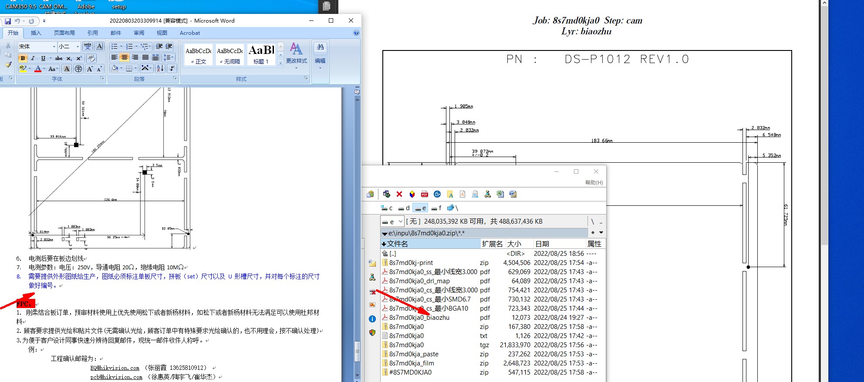Click the paragraph shading paint bucket
The height and width of the screenshot is (382, 864).
pyautogui.click(x=115, y=68)
